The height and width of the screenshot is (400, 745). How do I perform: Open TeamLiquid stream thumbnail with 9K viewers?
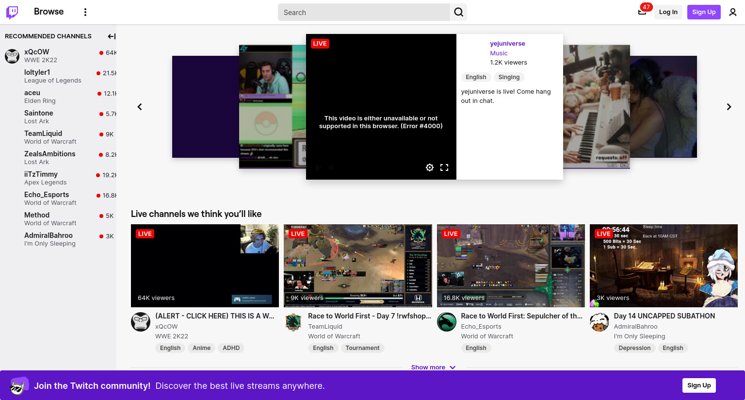coord(358,266)
